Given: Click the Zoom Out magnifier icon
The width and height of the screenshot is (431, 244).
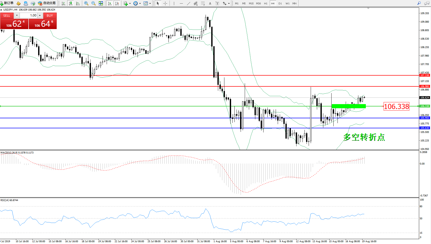Looking at the screenshot, I should (94, 3).
